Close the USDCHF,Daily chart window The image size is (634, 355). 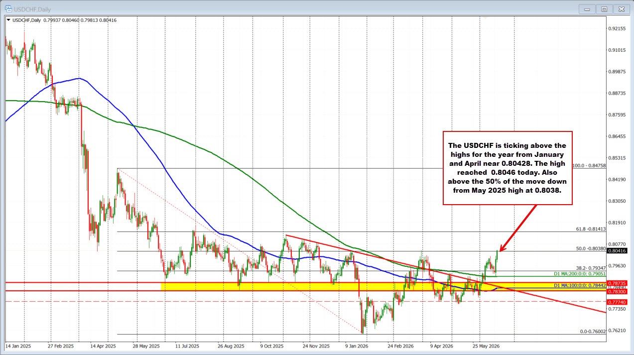(621, 8)
